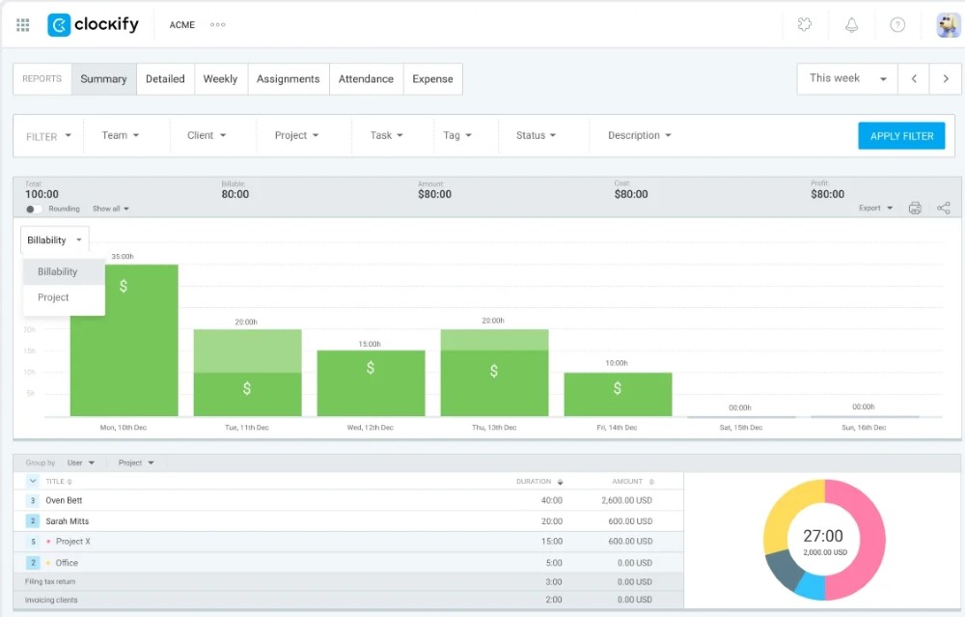Viewport: 965px width, 617px height.
Task: Open the notifications bell
Action: [x=851, y=25]
